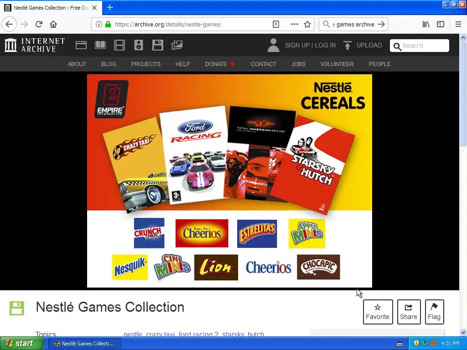Open a new tab with plus button
Image resolution: width=467 pixels, height=350 pixels.
point(109,7)
